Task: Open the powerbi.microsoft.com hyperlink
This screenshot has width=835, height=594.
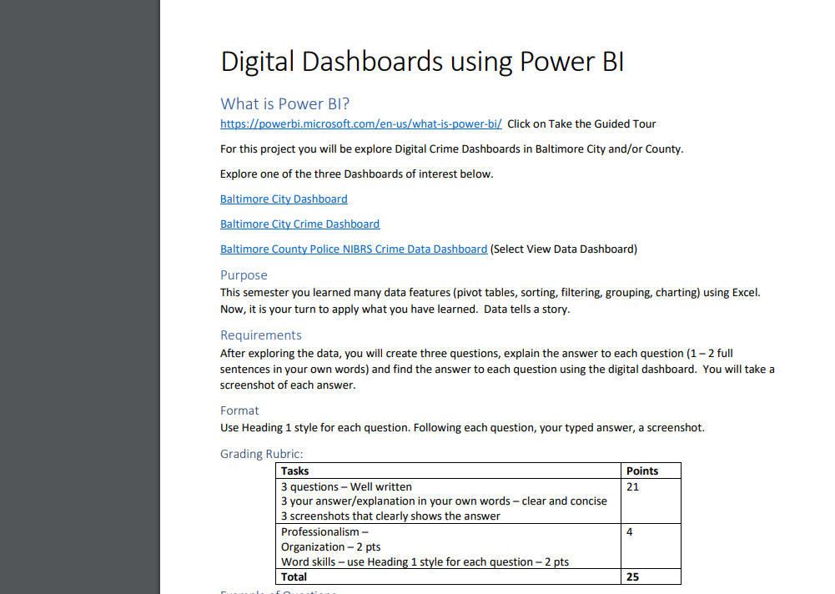Action: click(x=360, y=123)
